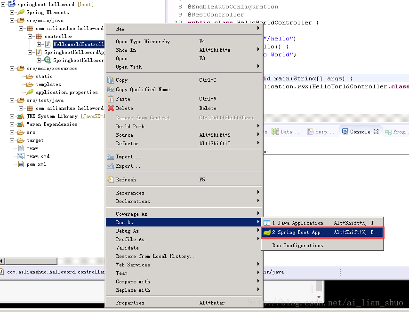The width and height of the screenshot is (409, 312).
Task: Expand the target folder node
Action: tap(12, 140)
